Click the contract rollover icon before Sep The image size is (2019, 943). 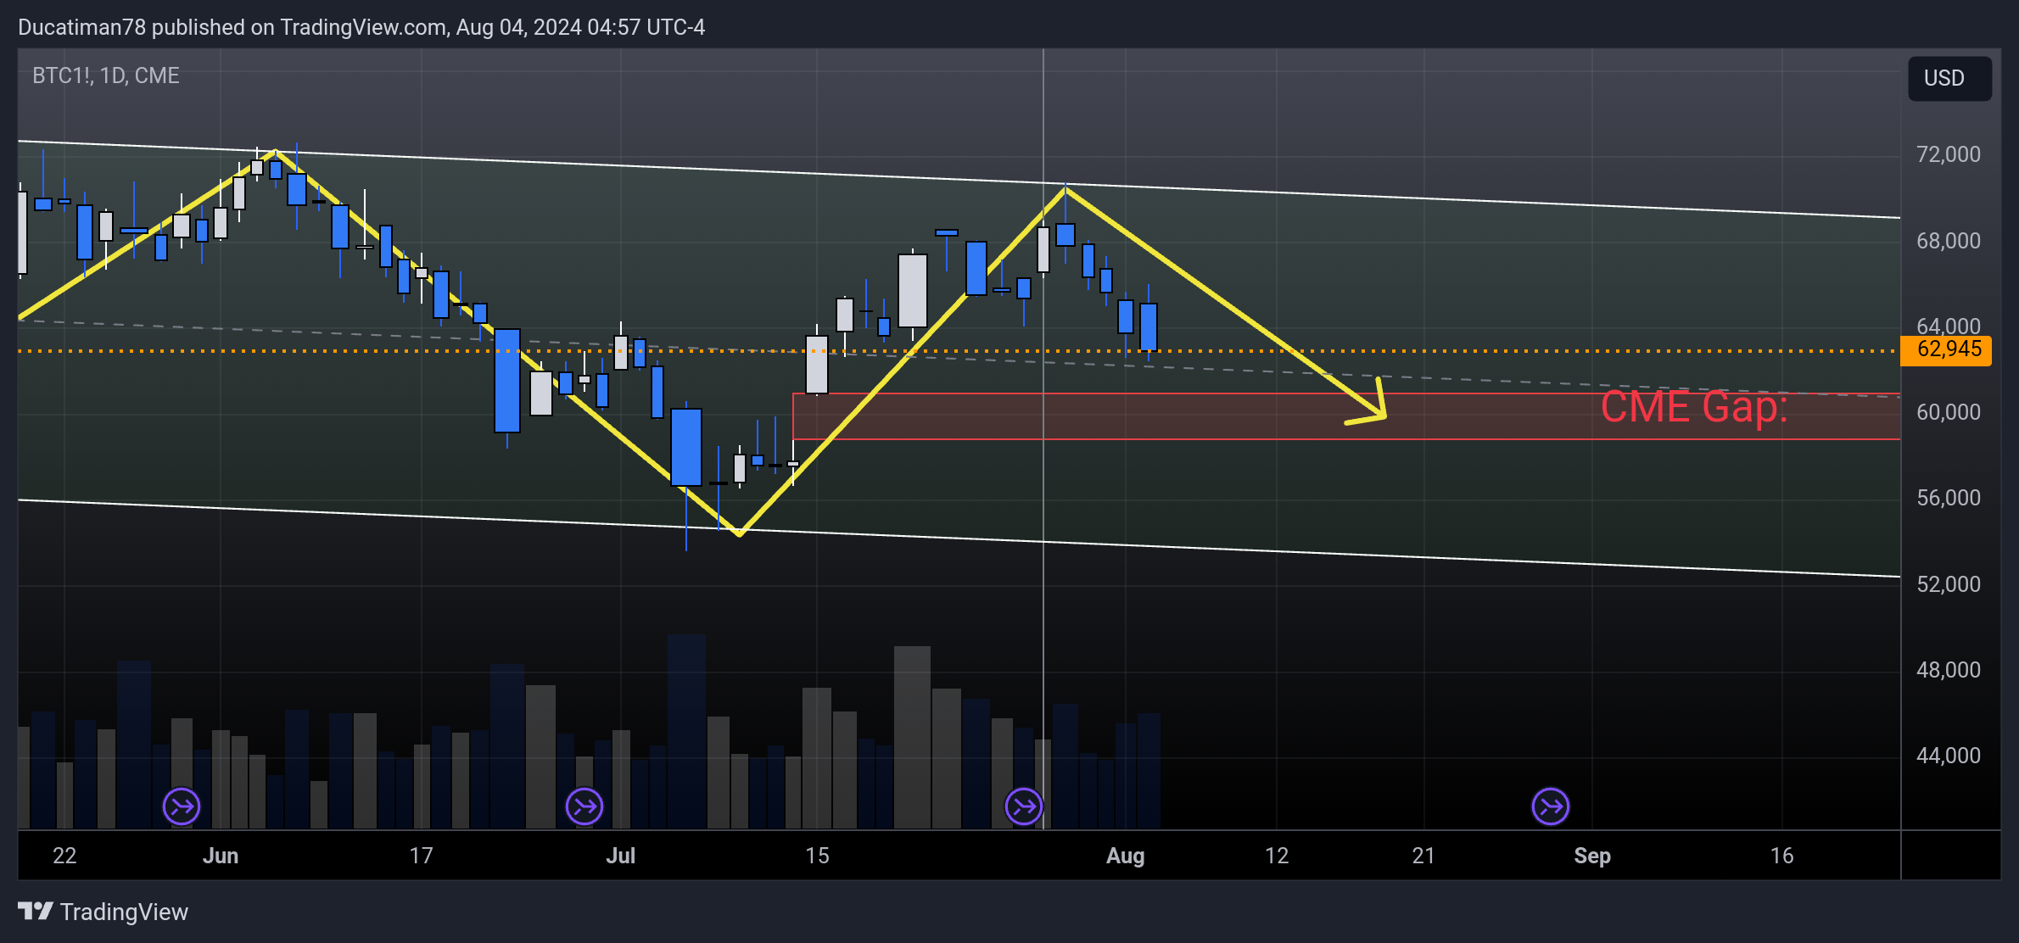pos(1551,806)
